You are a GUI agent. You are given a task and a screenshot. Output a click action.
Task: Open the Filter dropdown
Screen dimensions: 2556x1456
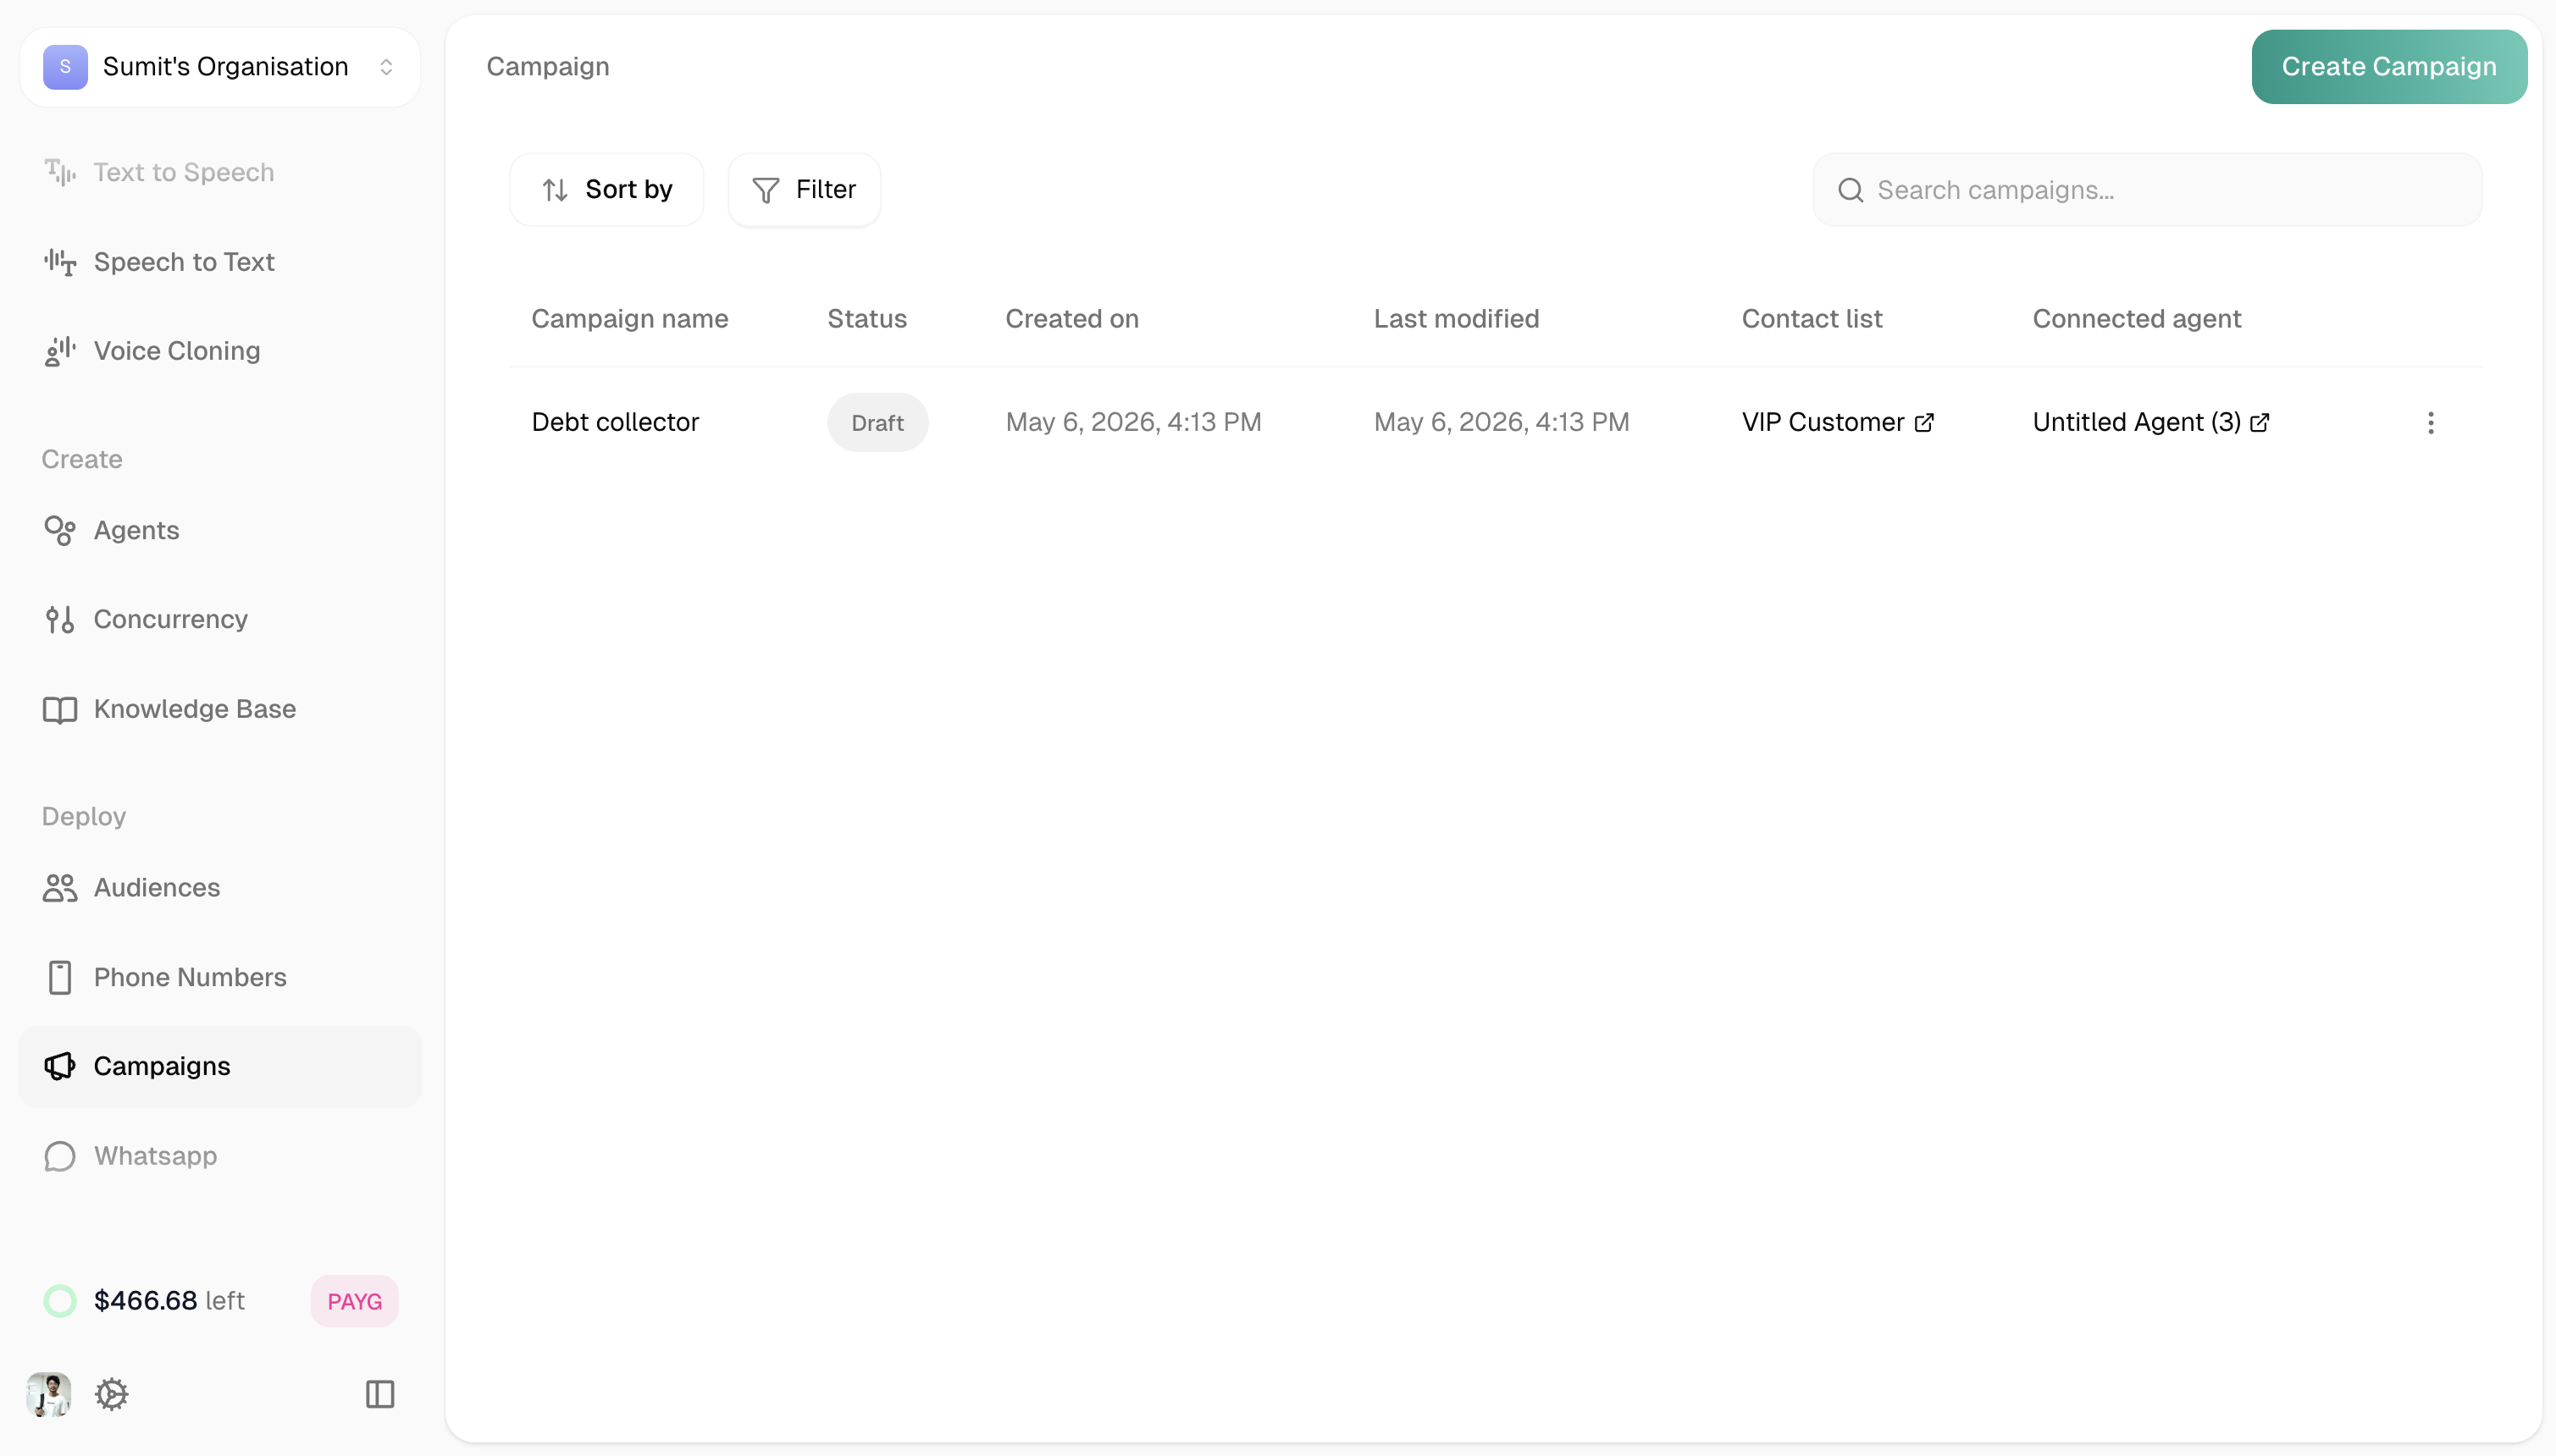point(805,190)
